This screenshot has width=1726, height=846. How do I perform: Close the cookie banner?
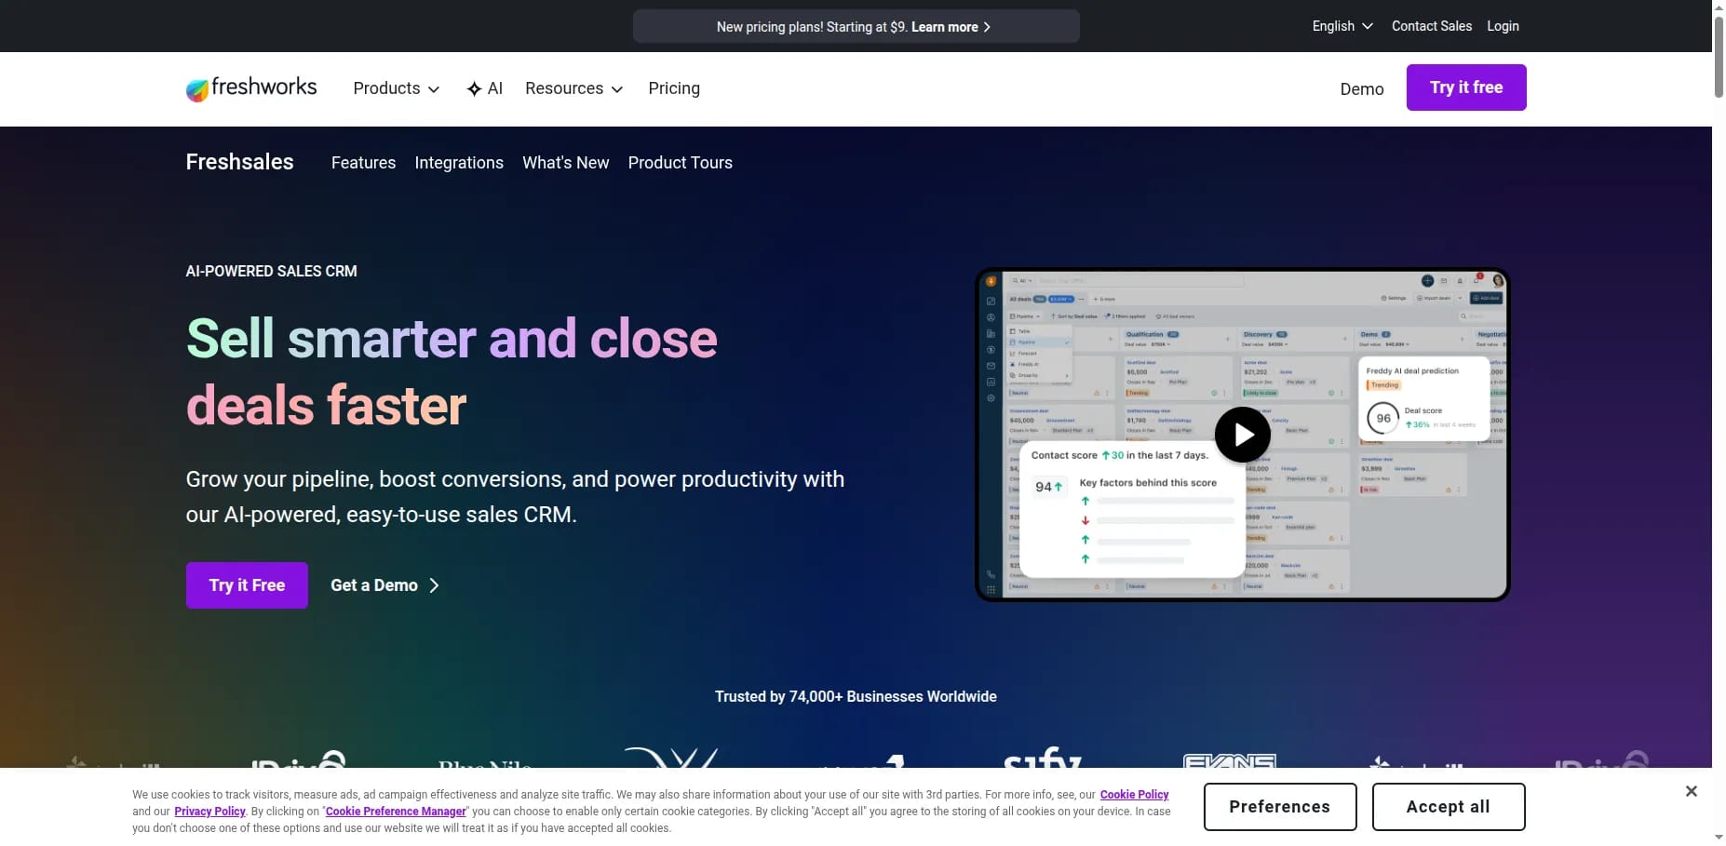(x=1691, y=791)
